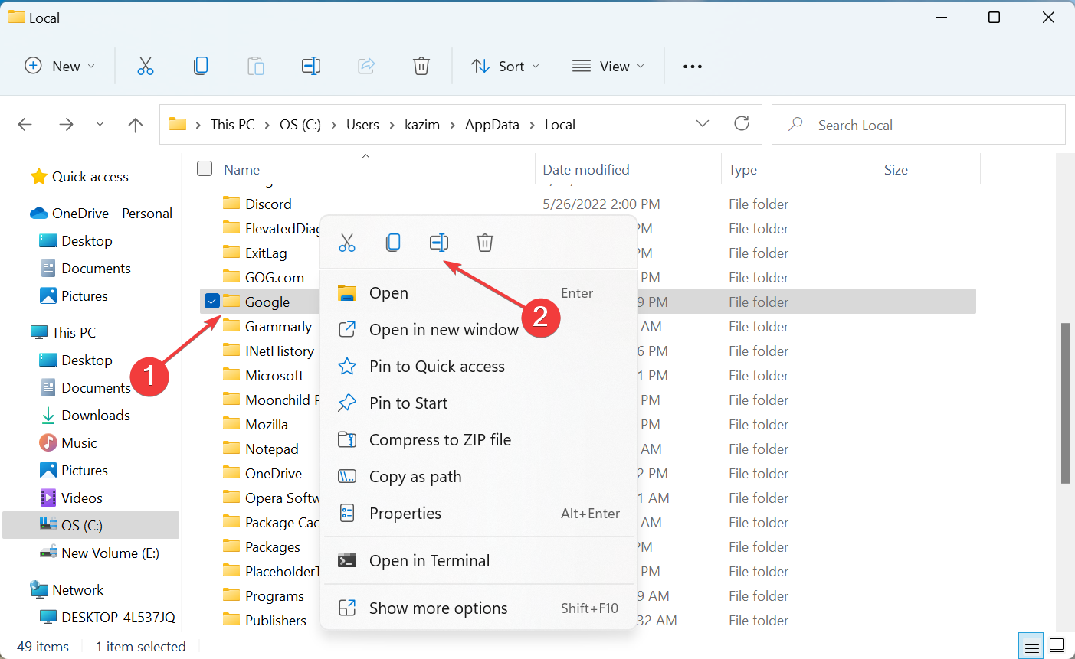The image size is (1075, 659).
Task: Open the New dropdown menu
Action: pyautogui.click(x=60, y=67)
